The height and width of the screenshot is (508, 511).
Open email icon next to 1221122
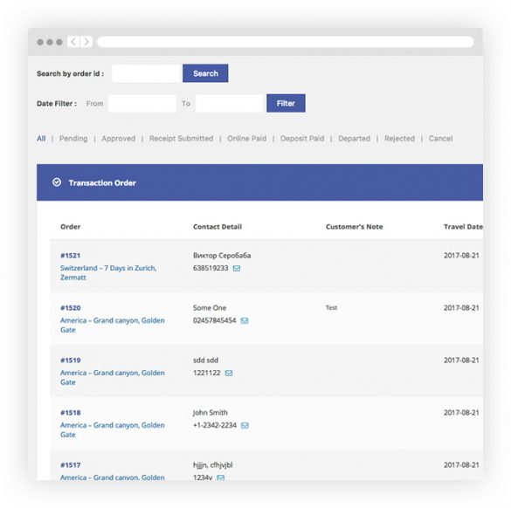click(x=229, y=374)
